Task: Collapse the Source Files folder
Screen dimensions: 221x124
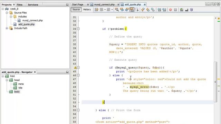Action: tap(7, 13)
